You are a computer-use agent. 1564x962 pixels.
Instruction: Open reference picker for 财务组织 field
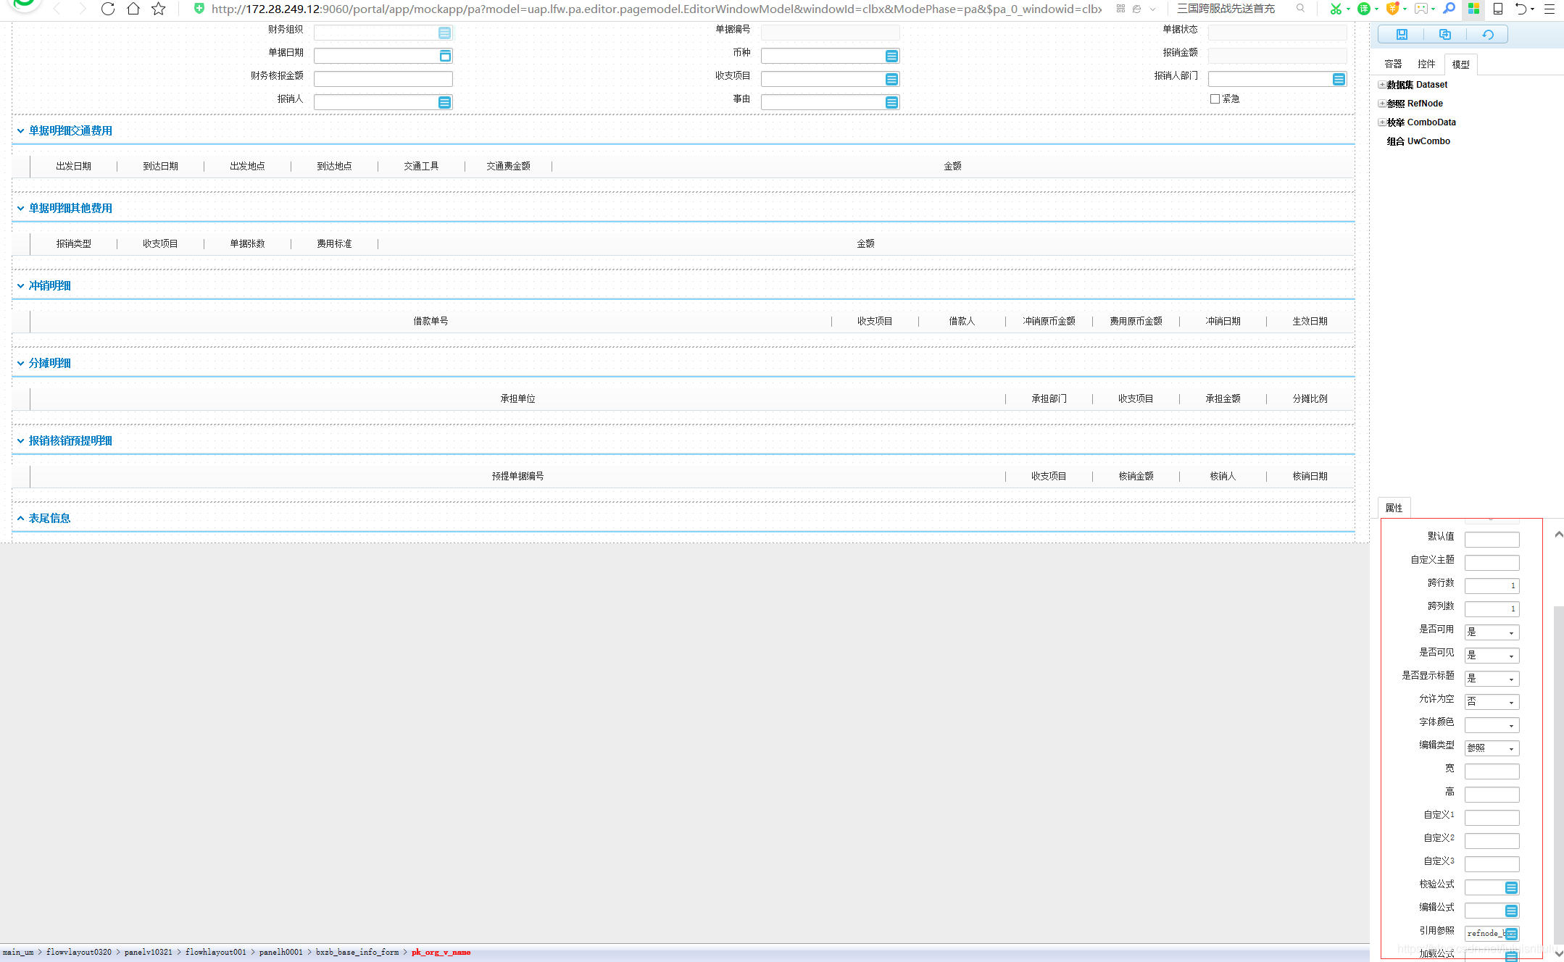point(444,33)
